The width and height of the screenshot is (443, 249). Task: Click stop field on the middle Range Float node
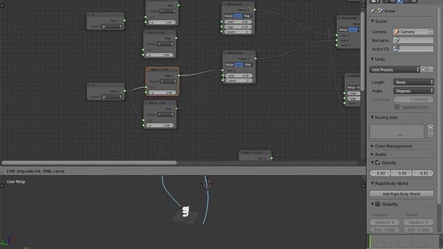click(x=239, y=75)
